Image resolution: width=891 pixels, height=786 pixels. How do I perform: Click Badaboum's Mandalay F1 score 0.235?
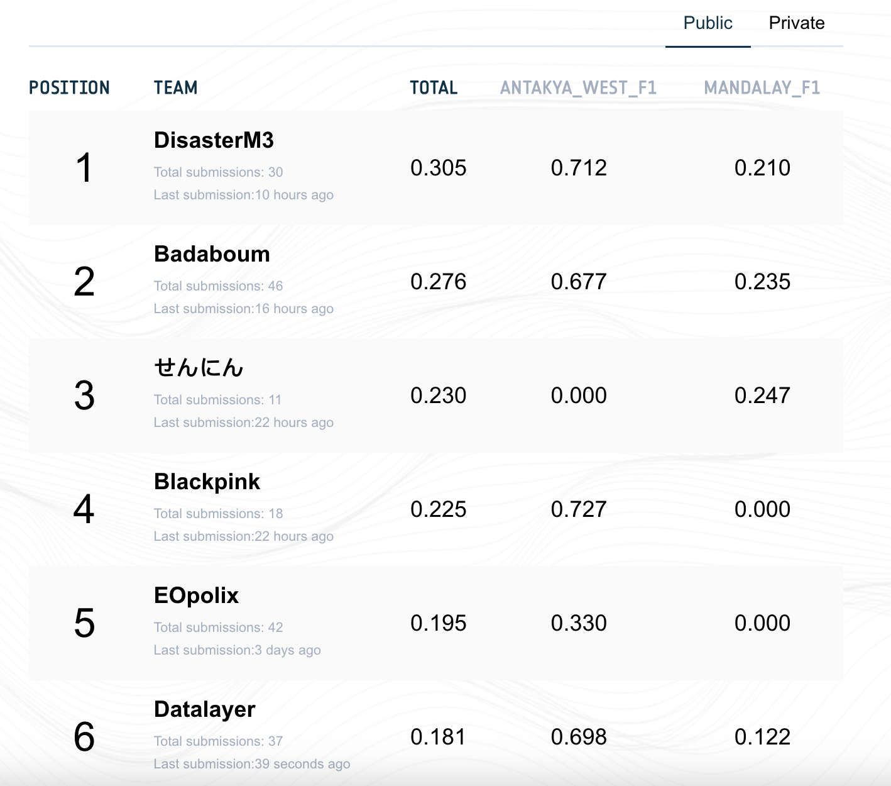[762, 282]
